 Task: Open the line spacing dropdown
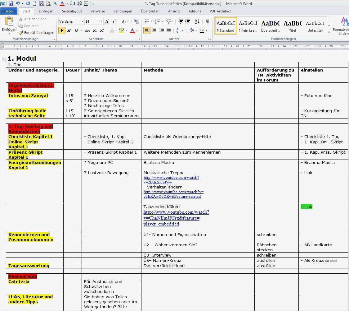click(180, 30)
